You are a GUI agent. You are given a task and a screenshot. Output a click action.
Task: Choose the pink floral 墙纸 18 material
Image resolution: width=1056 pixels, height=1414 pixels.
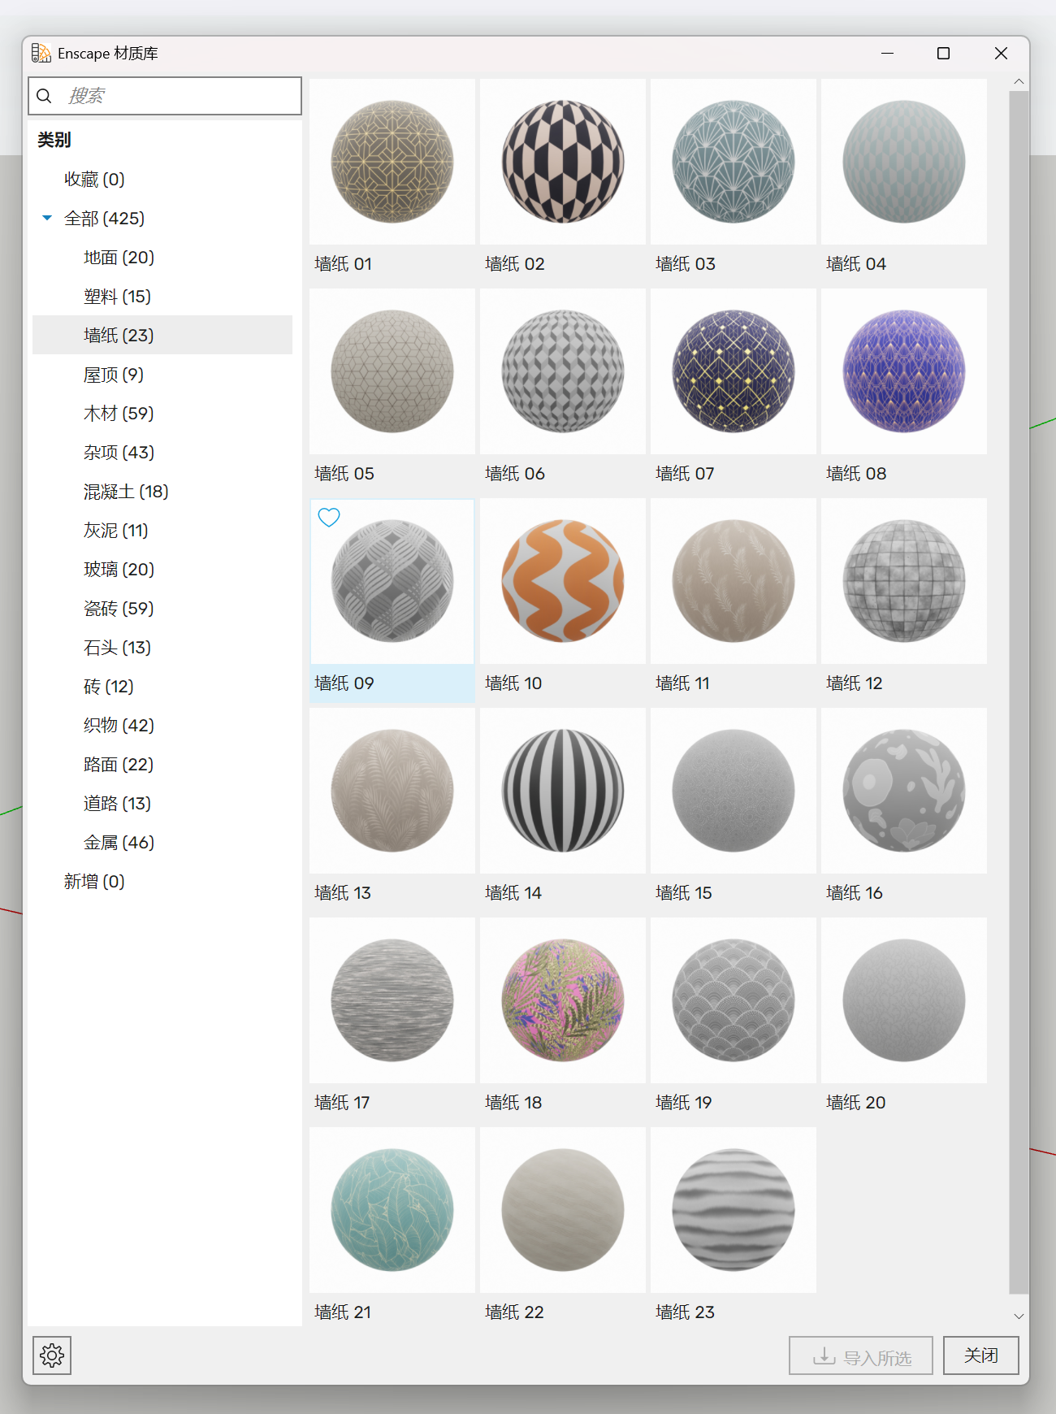pyautogui.click(x=562, y=1000)
